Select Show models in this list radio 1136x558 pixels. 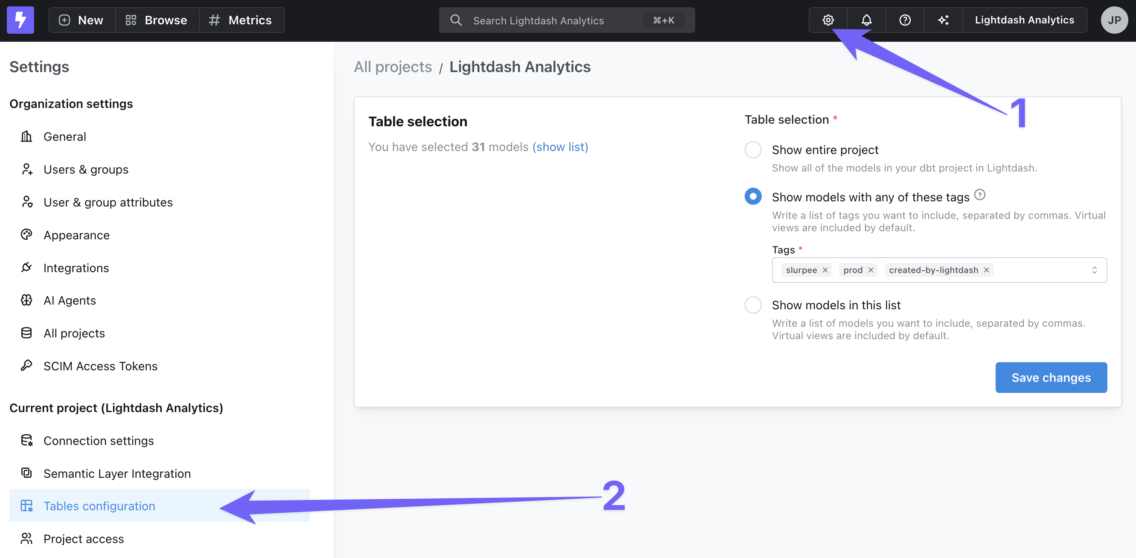click(x=753, y=305)
